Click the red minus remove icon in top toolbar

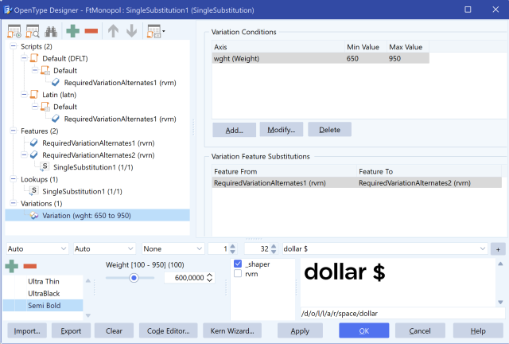click(91, 32)
